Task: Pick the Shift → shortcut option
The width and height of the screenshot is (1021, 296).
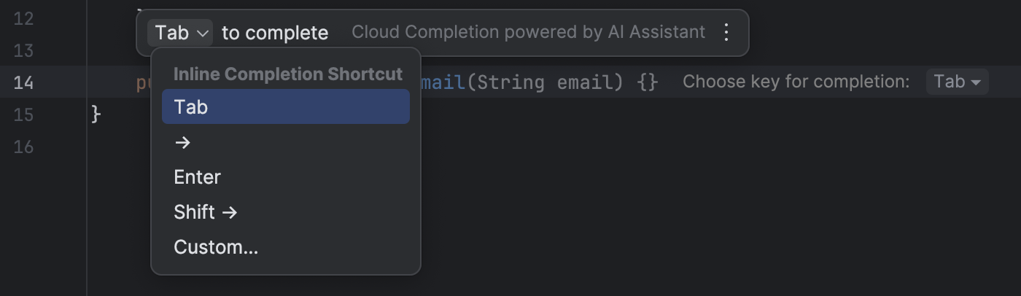Action: (x=286, y=212)
